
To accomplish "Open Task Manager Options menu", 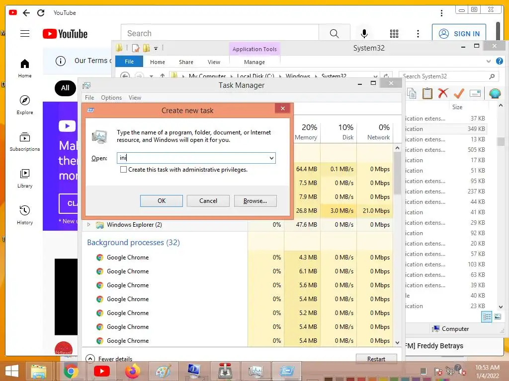I will pos(111,98).
